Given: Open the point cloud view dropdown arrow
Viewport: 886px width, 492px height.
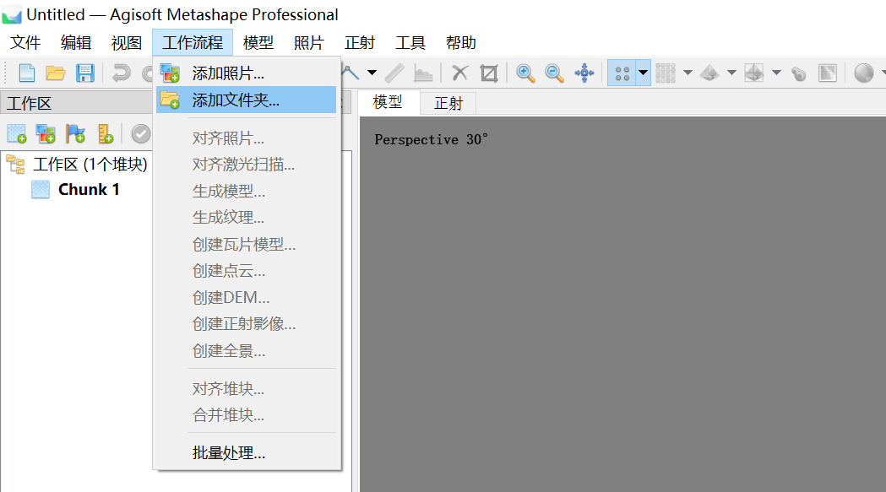Looking at the screenshot, I should 642,73.
